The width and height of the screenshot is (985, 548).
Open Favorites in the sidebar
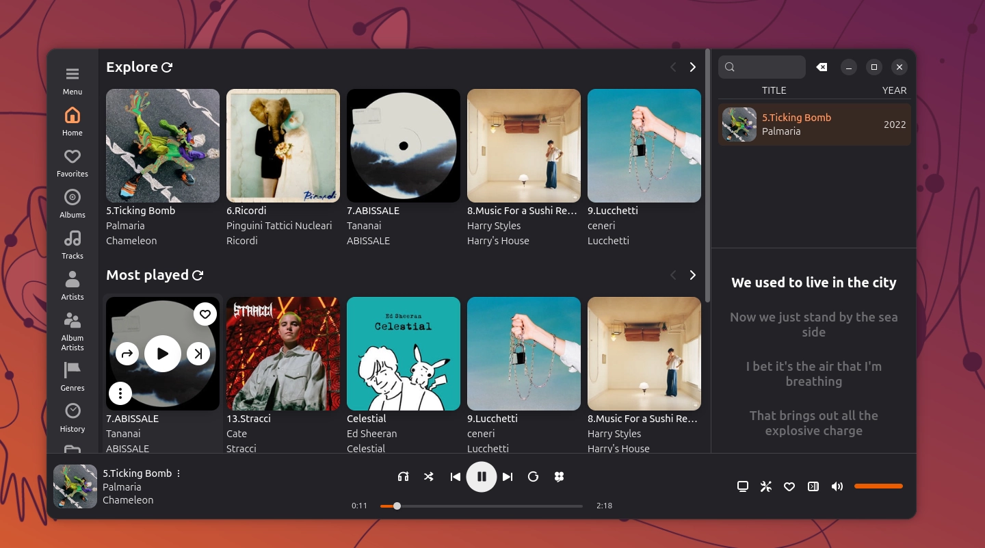pyautogui.click(x=73, y=163)
